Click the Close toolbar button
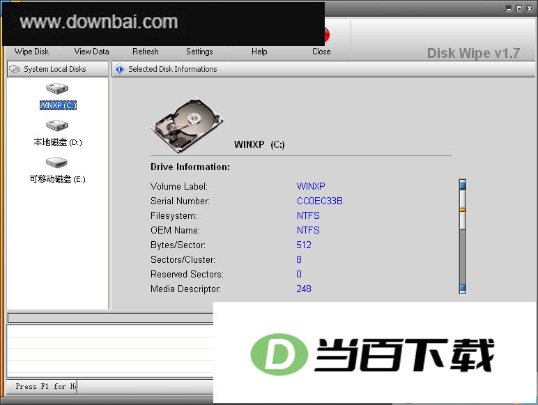Image resolution: width=538 pixels, height=405 pixels. point(321,52)
